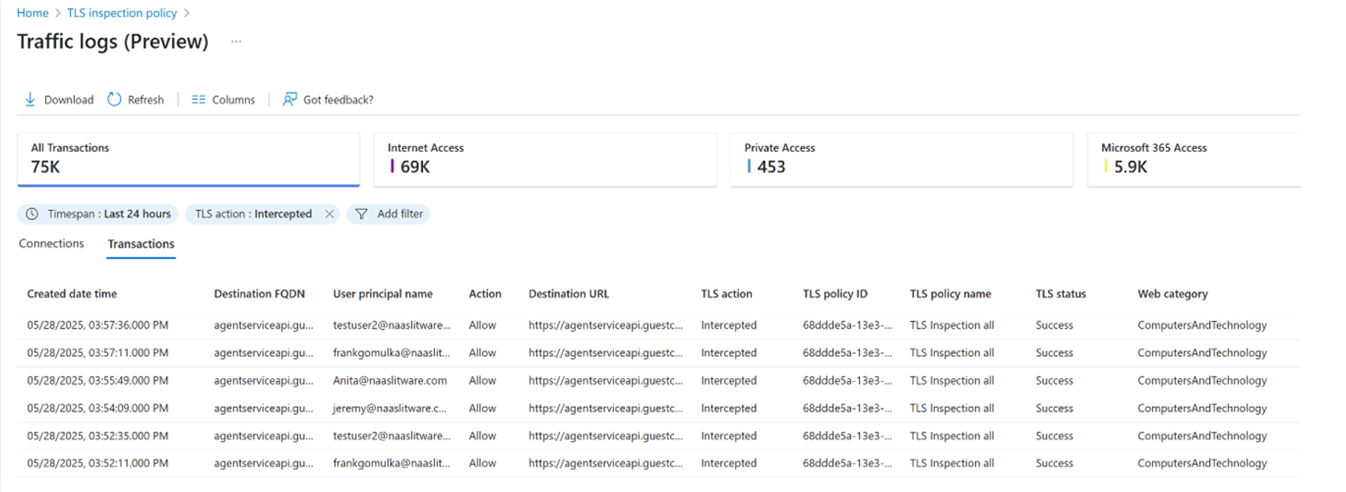
Task: Click the Got feedback person icon
Action: click(x=290, y=99)
